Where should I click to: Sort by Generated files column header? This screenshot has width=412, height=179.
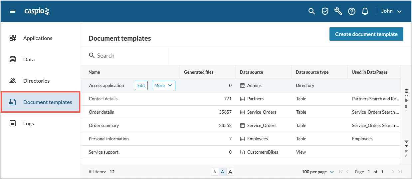(x=208, y=72)
